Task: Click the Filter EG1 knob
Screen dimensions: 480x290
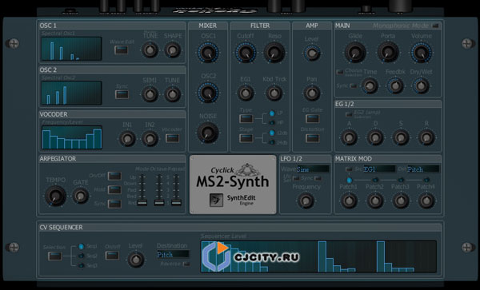Action: click(x=246, y=93)
